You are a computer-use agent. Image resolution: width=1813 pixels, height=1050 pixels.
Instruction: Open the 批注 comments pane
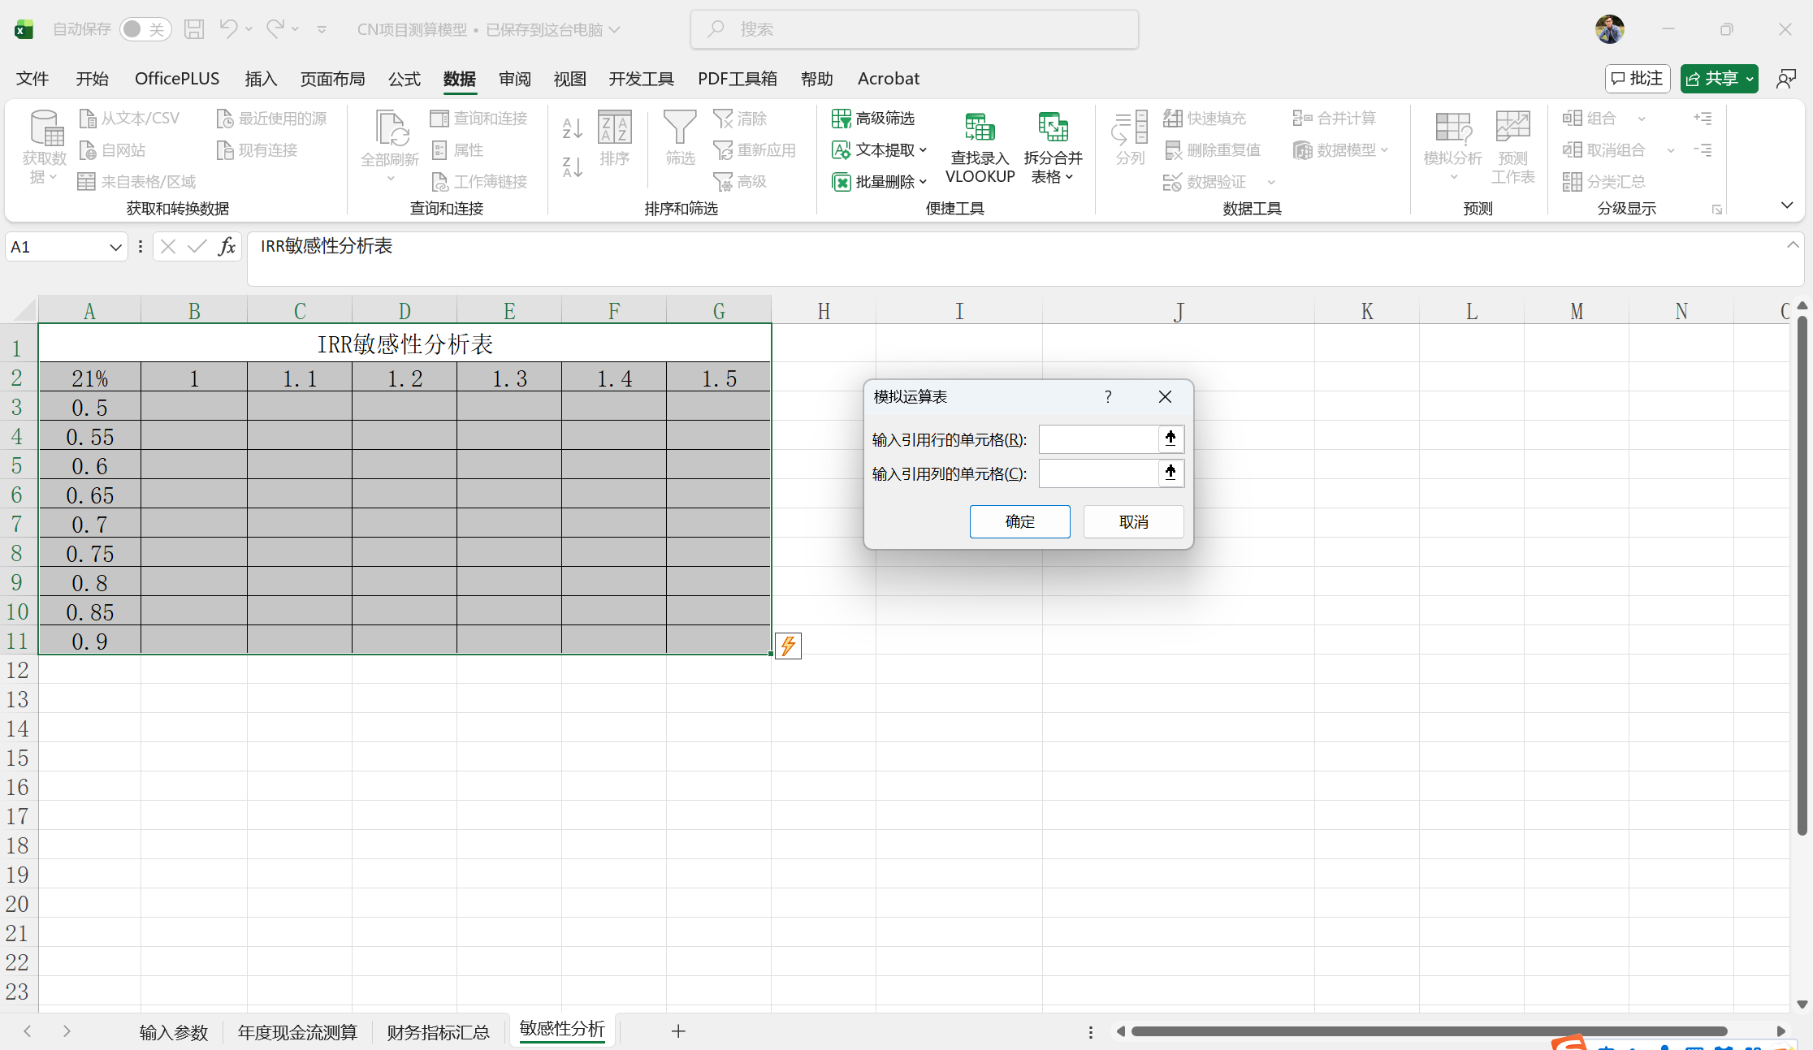click(x=1638, y=79)
